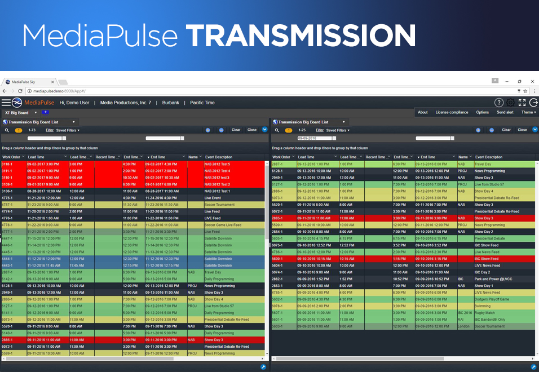Open Work Order column menu in left panel
The width and height of the screenshot is (539, 372).
(23, 157)
